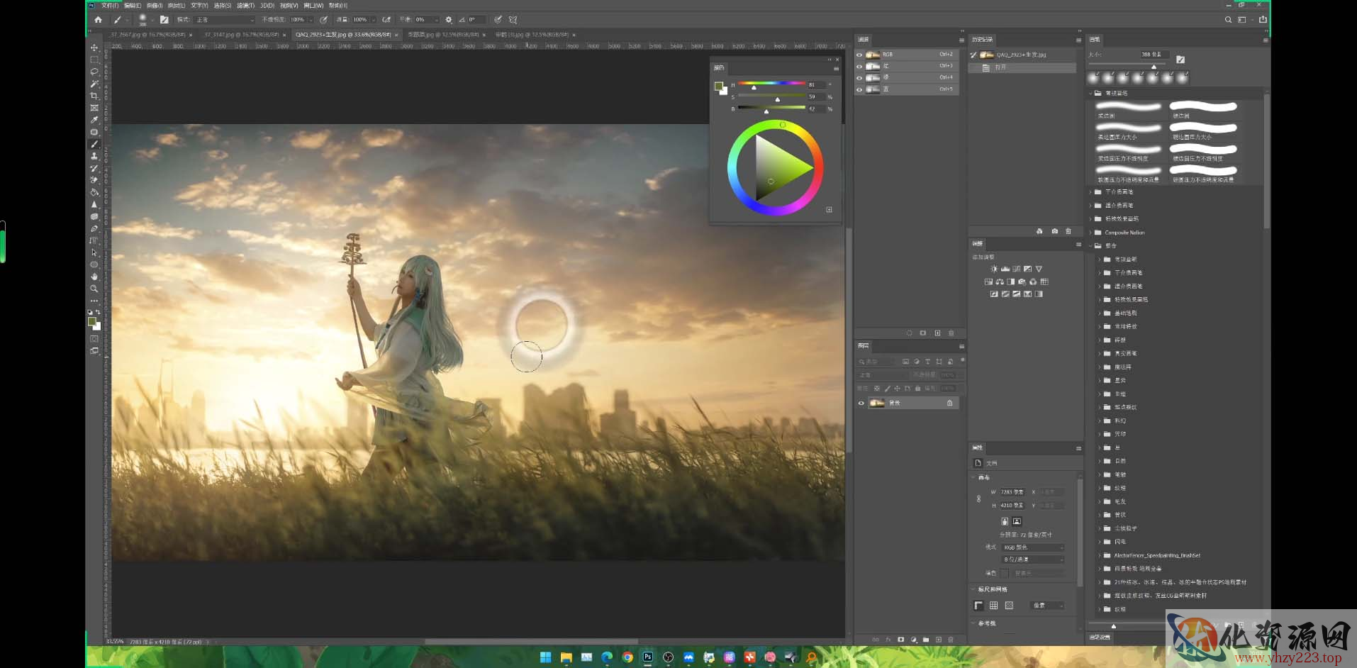Toggle visibility of 红 channel
This screenshot has width=1357, height=668.
click(859, 66)
